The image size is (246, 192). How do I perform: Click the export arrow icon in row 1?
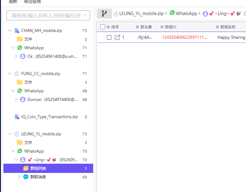(117, 37)
